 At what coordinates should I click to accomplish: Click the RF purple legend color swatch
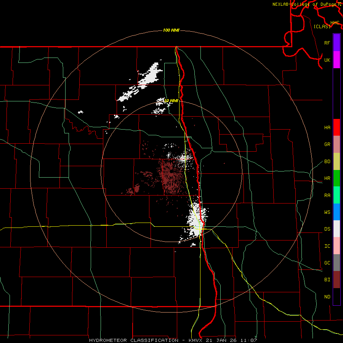337,43
